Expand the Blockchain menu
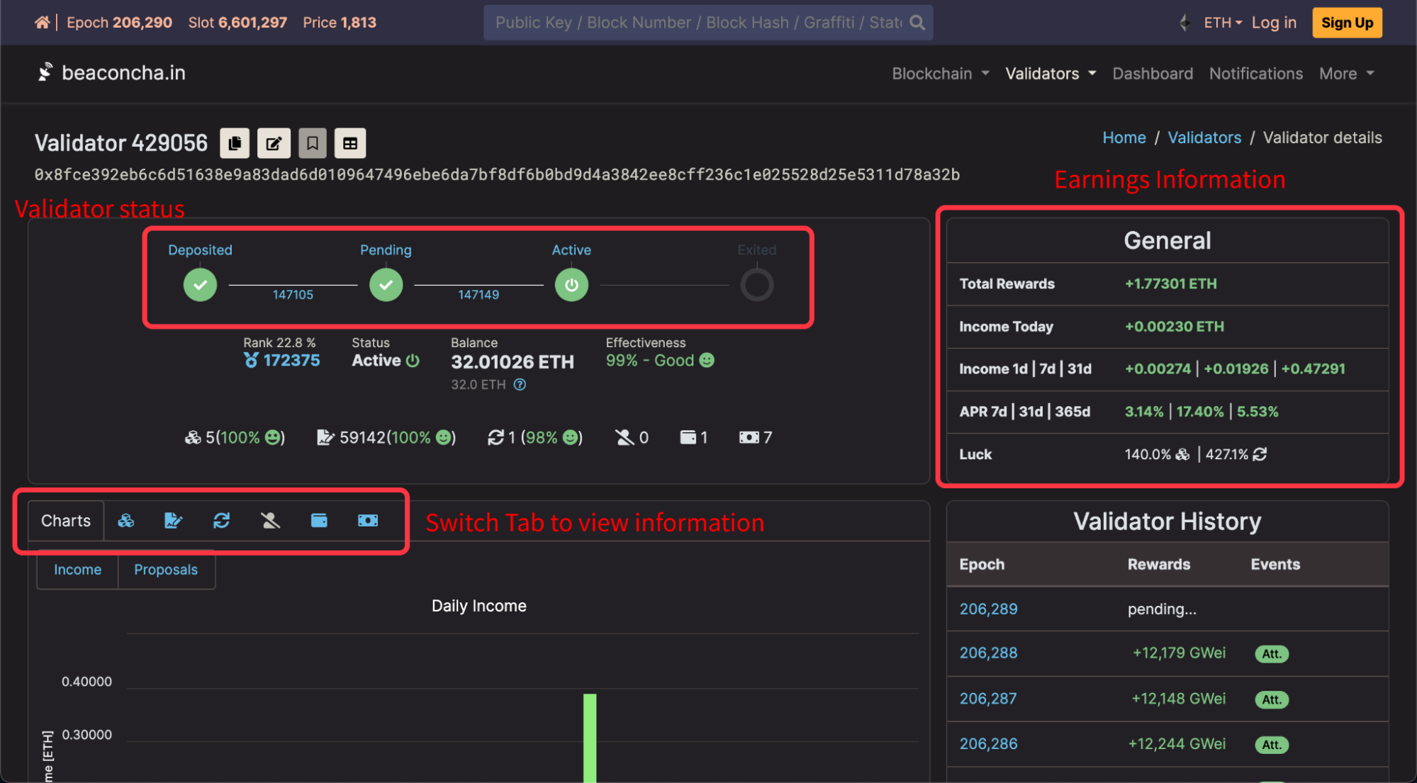Image resolution: width=1417 pixels, height=783 pixels. [x=940, y=74]
